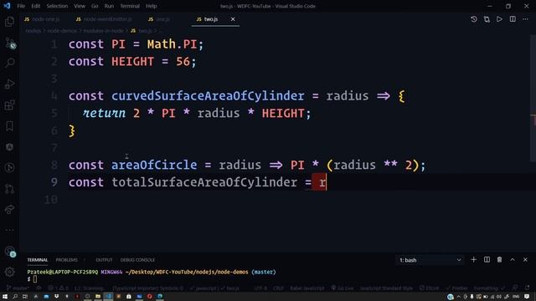
Task: Select the two.js tab
Action: coord(210,19)
